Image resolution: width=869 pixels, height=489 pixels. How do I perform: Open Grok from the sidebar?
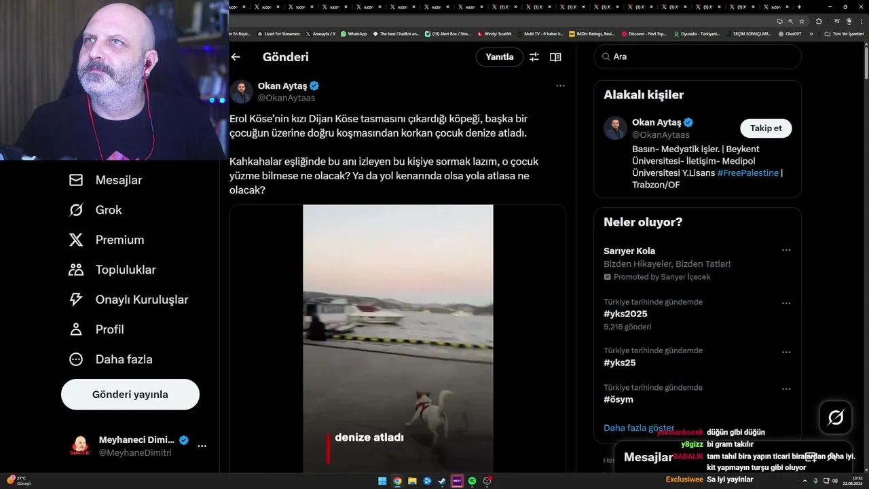click(95, 210)
